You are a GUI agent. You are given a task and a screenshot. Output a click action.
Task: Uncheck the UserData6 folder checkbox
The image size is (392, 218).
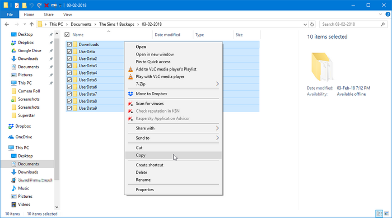[69, 87]
